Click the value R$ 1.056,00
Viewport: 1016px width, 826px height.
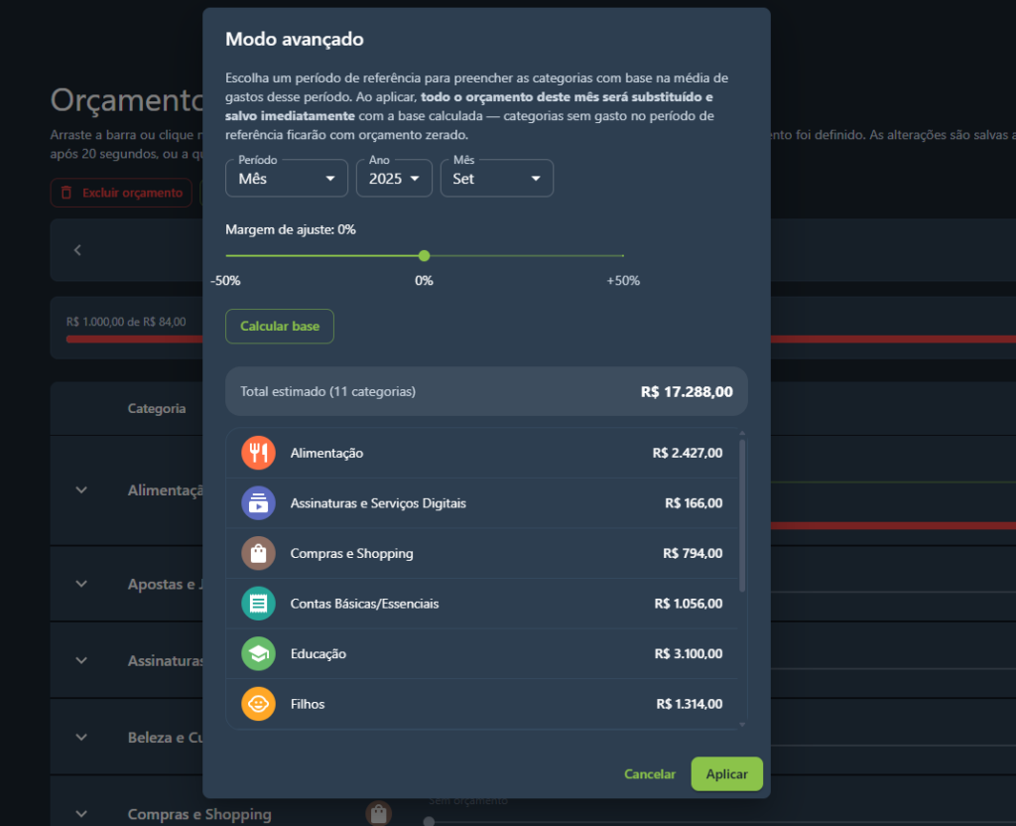pyautogui.click(x=689, y=604)
